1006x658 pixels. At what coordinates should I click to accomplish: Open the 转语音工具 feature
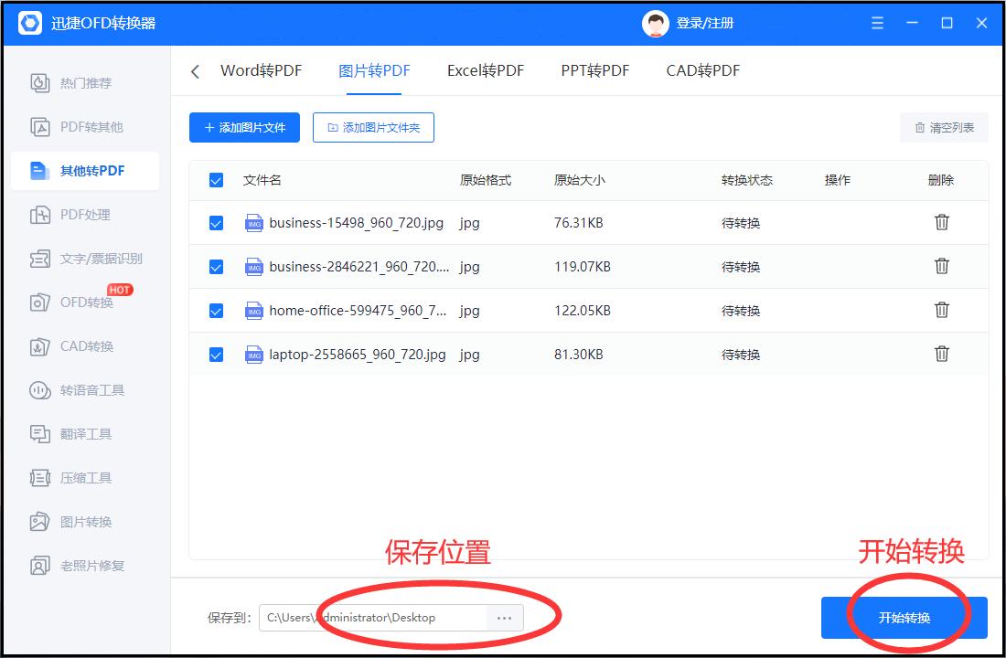click(x=87, y=390)
